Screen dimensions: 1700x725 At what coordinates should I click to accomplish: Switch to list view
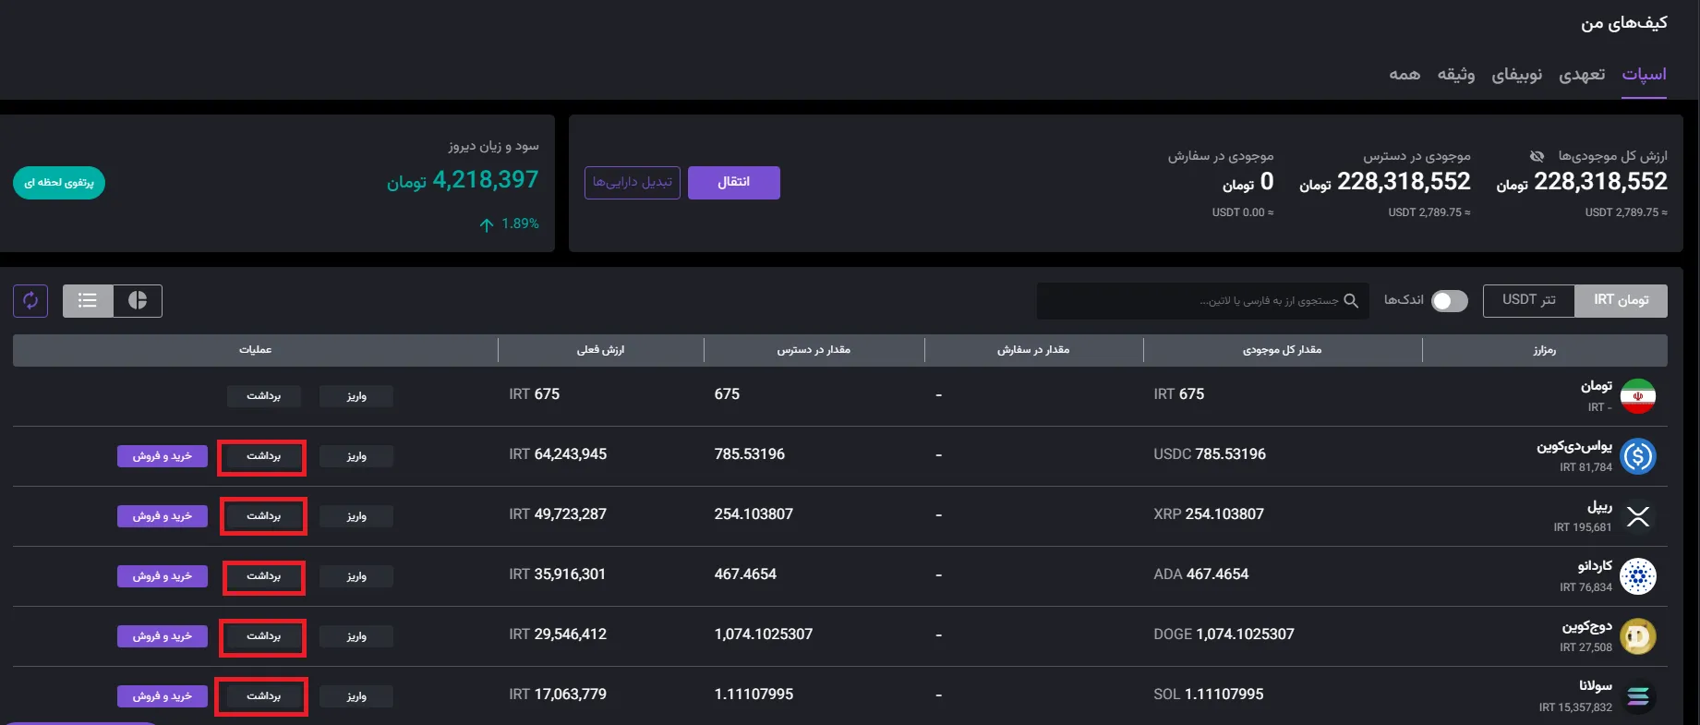(x=88, y=300)
